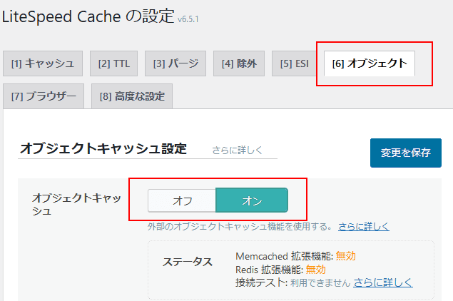Follow さらに詳しく after the external cache description
453x301 pixels.
tap(364, 227)
